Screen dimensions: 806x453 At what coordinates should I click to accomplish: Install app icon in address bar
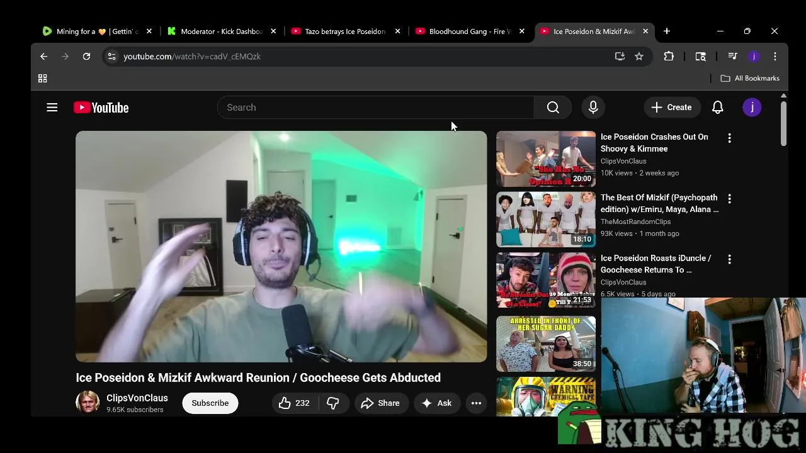(x=620, y=57)
